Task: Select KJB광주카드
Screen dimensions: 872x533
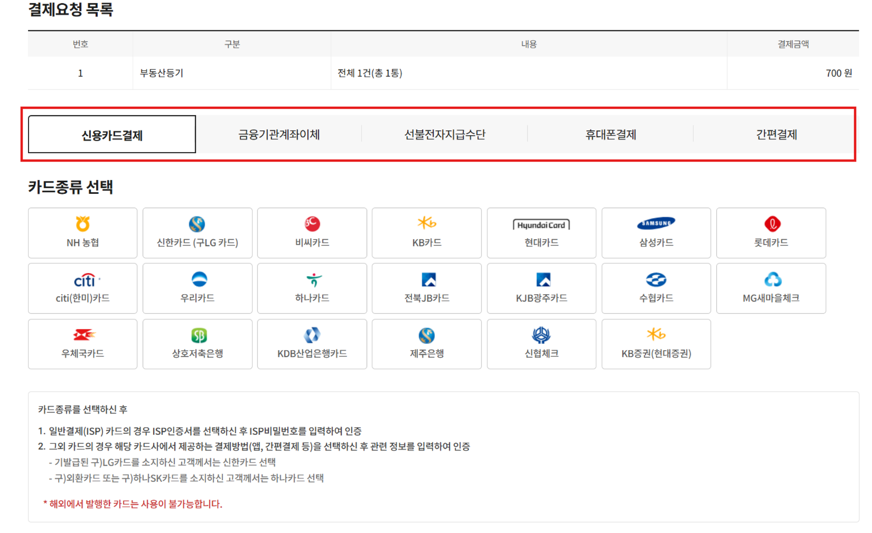Action: click(x=541, y=288)
